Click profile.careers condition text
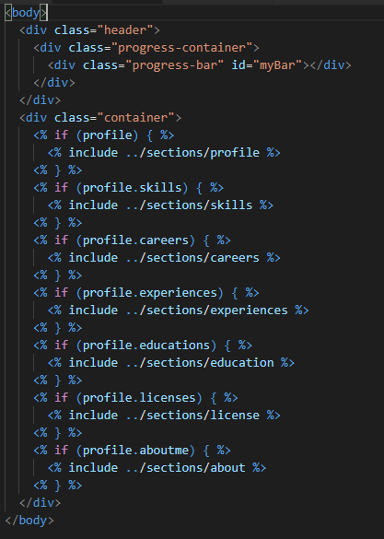This screenshot has width=384, height=539. [135, 240]
